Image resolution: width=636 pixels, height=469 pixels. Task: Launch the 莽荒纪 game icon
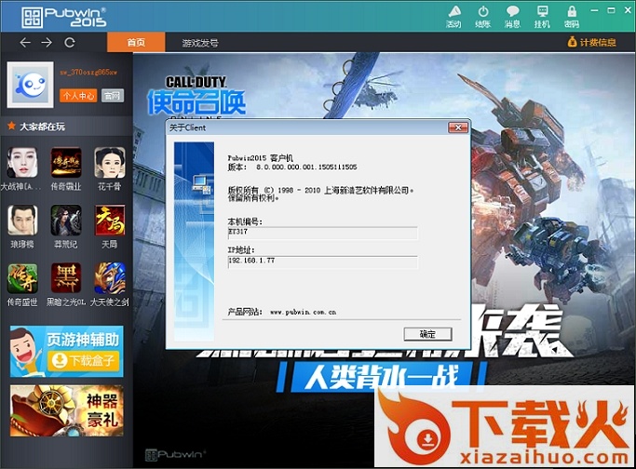[66, 221]
